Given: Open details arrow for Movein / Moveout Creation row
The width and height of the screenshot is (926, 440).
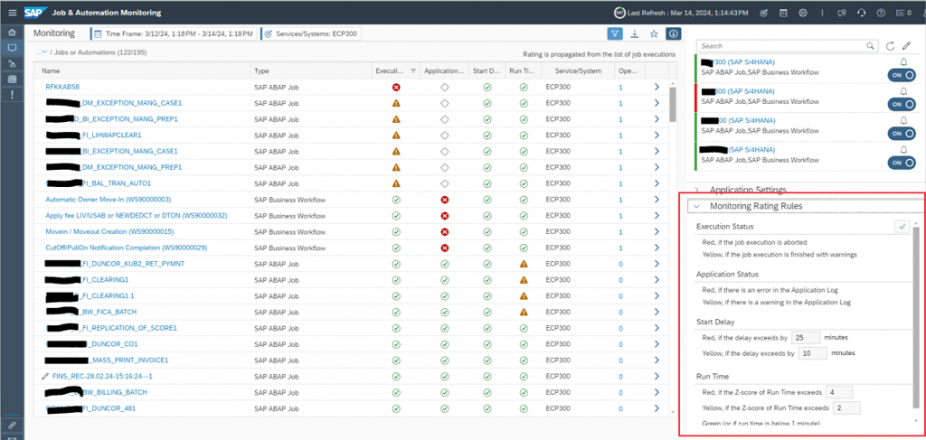Looking at the screenshot, I should (x=657, y=231).
